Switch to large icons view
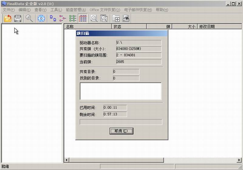 [53, 19]
